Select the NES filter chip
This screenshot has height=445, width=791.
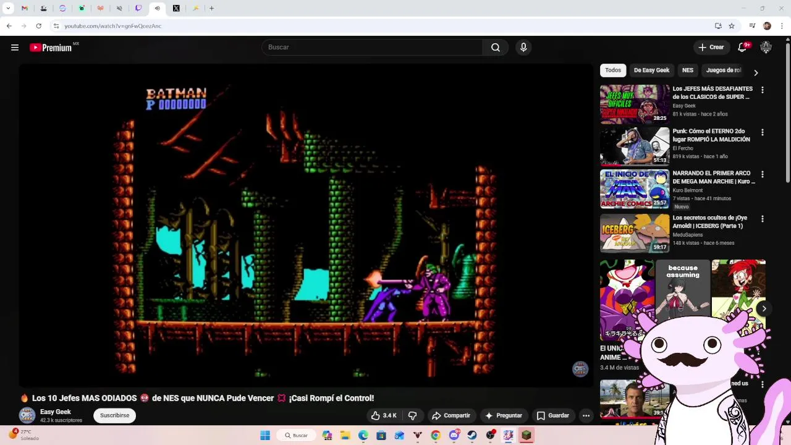[x=688, y=70]
